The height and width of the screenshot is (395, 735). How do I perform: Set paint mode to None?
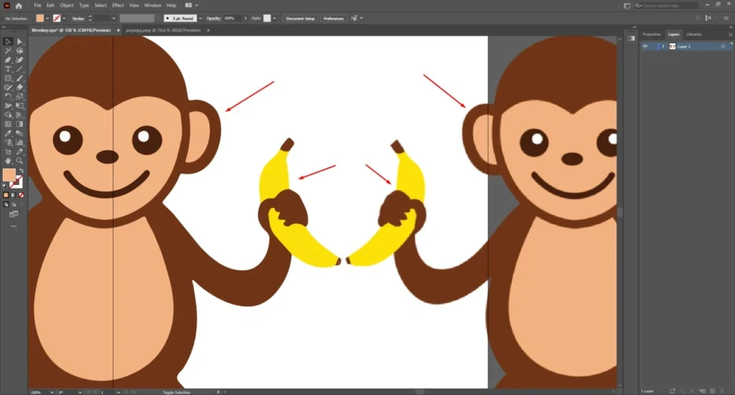click(21, 195)
